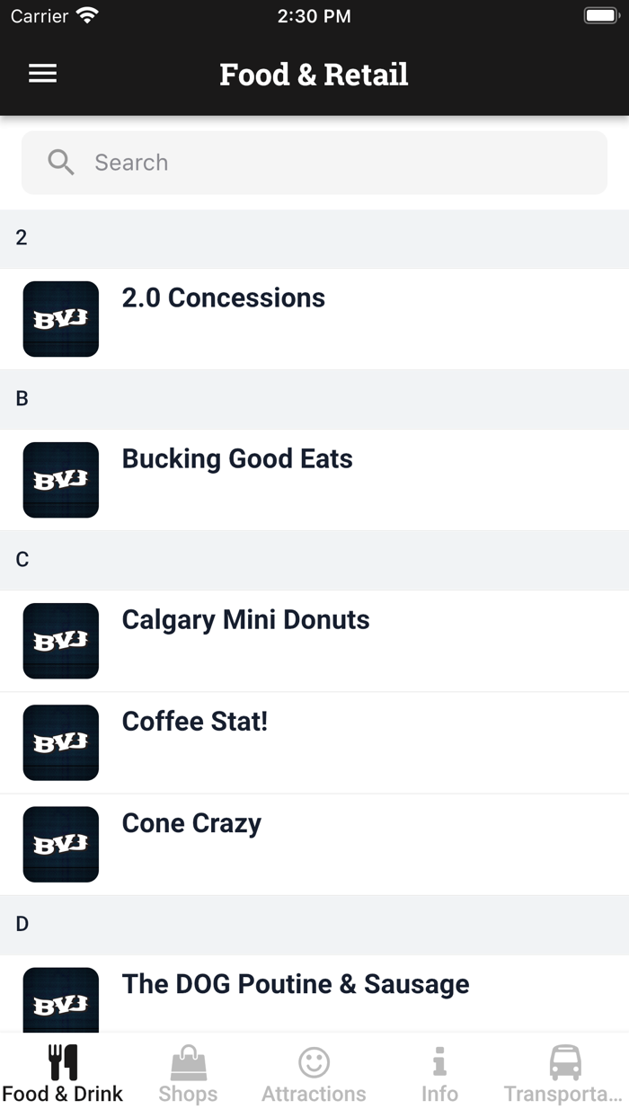
Task: Select the Bucking Good Eats BVJ logo
Action: 60,479
